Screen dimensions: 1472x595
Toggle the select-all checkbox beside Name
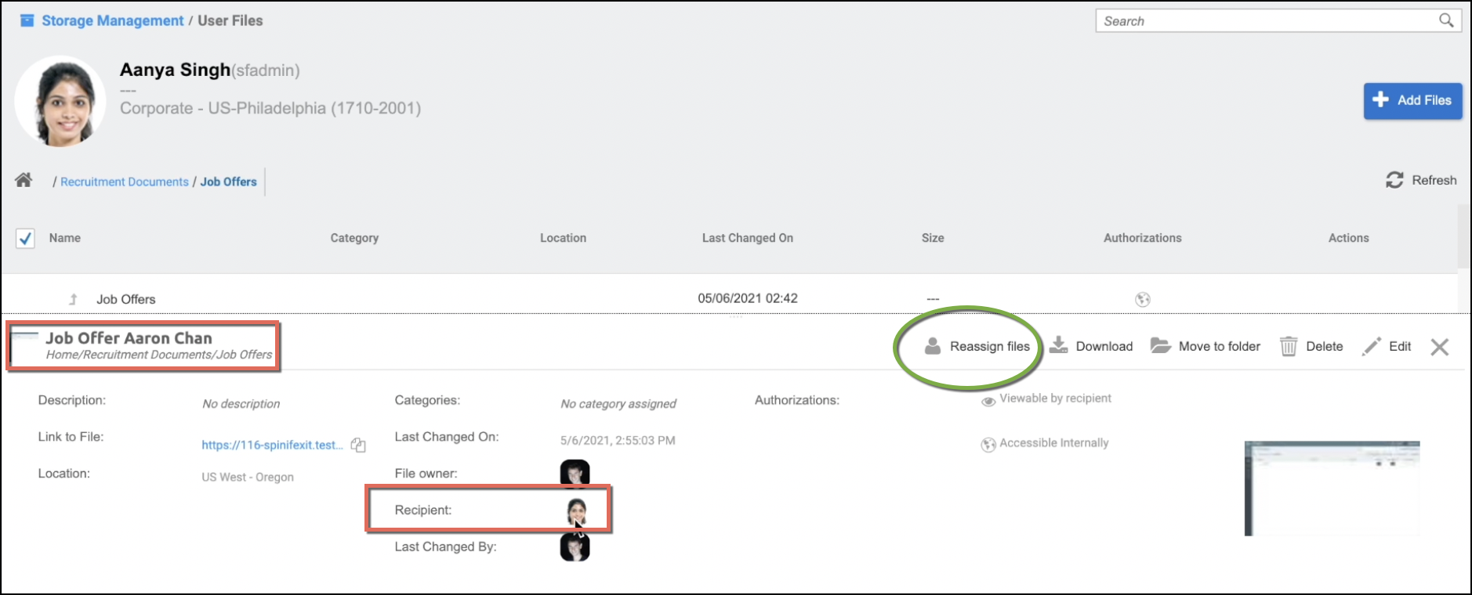tap(25, 238)
